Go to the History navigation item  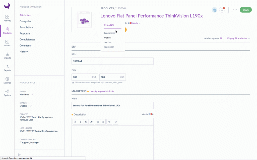pyautogui.click(x=24, y=51)
